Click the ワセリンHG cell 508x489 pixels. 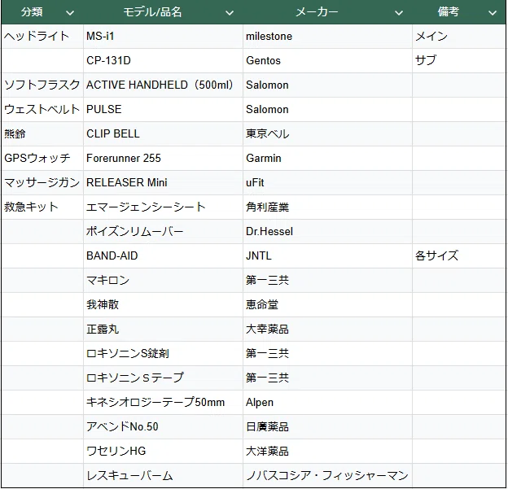[163, 451]
